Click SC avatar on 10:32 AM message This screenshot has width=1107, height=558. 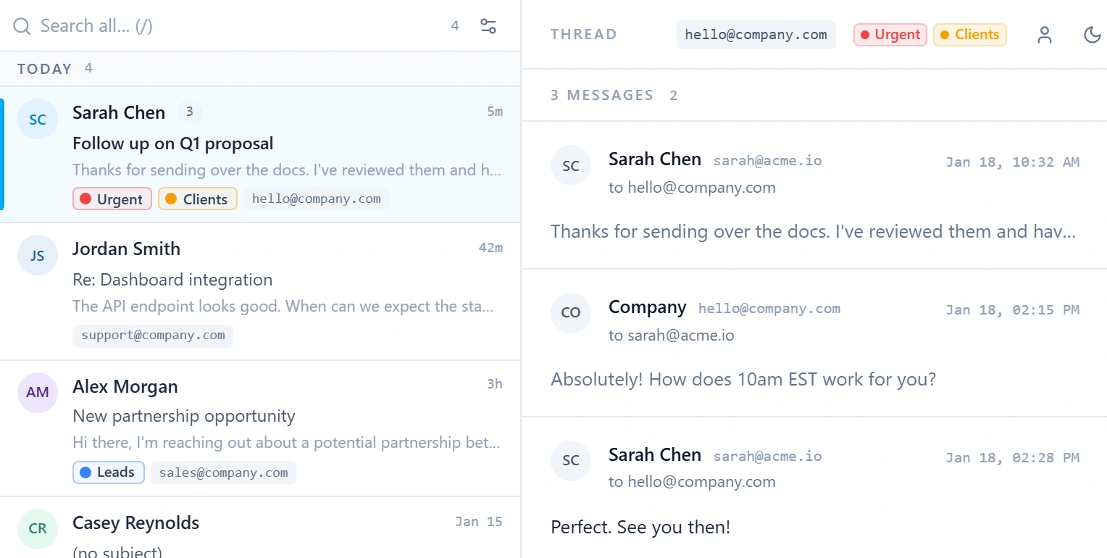(571, 165)
